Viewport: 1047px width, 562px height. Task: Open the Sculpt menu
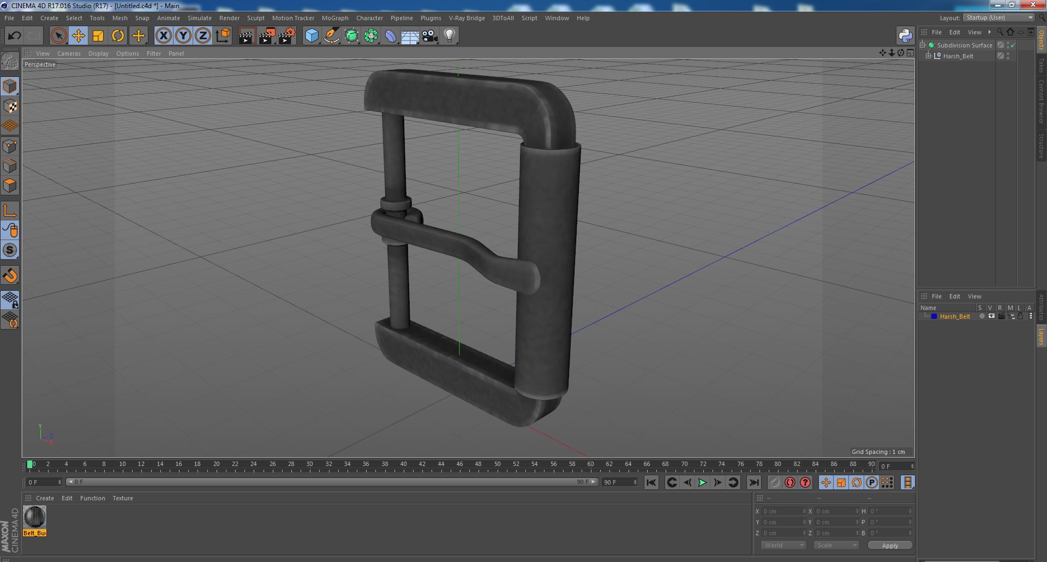[x=256, y=18]
